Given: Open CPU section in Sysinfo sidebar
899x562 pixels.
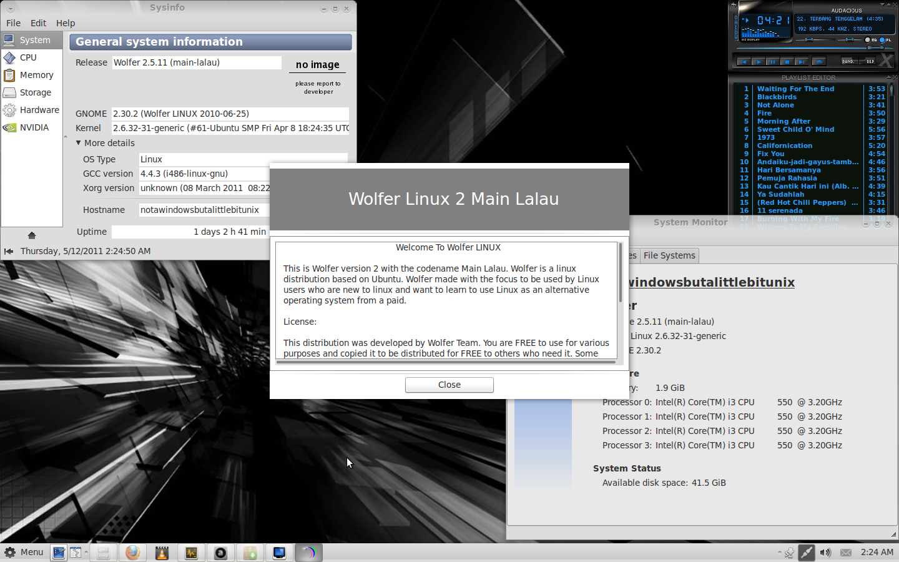Looking at the screenshot, I should [32, 57].
